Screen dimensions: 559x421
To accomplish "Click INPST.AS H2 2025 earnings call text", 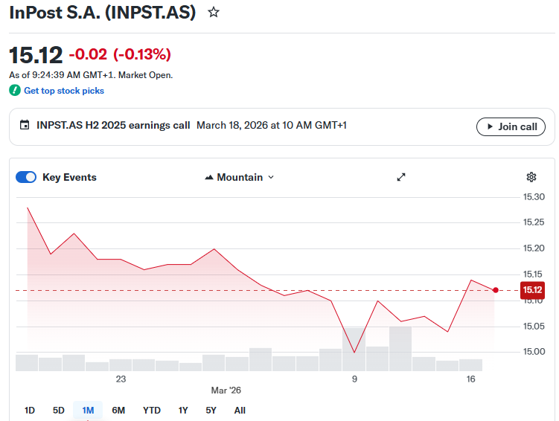I will pos(113,126).
